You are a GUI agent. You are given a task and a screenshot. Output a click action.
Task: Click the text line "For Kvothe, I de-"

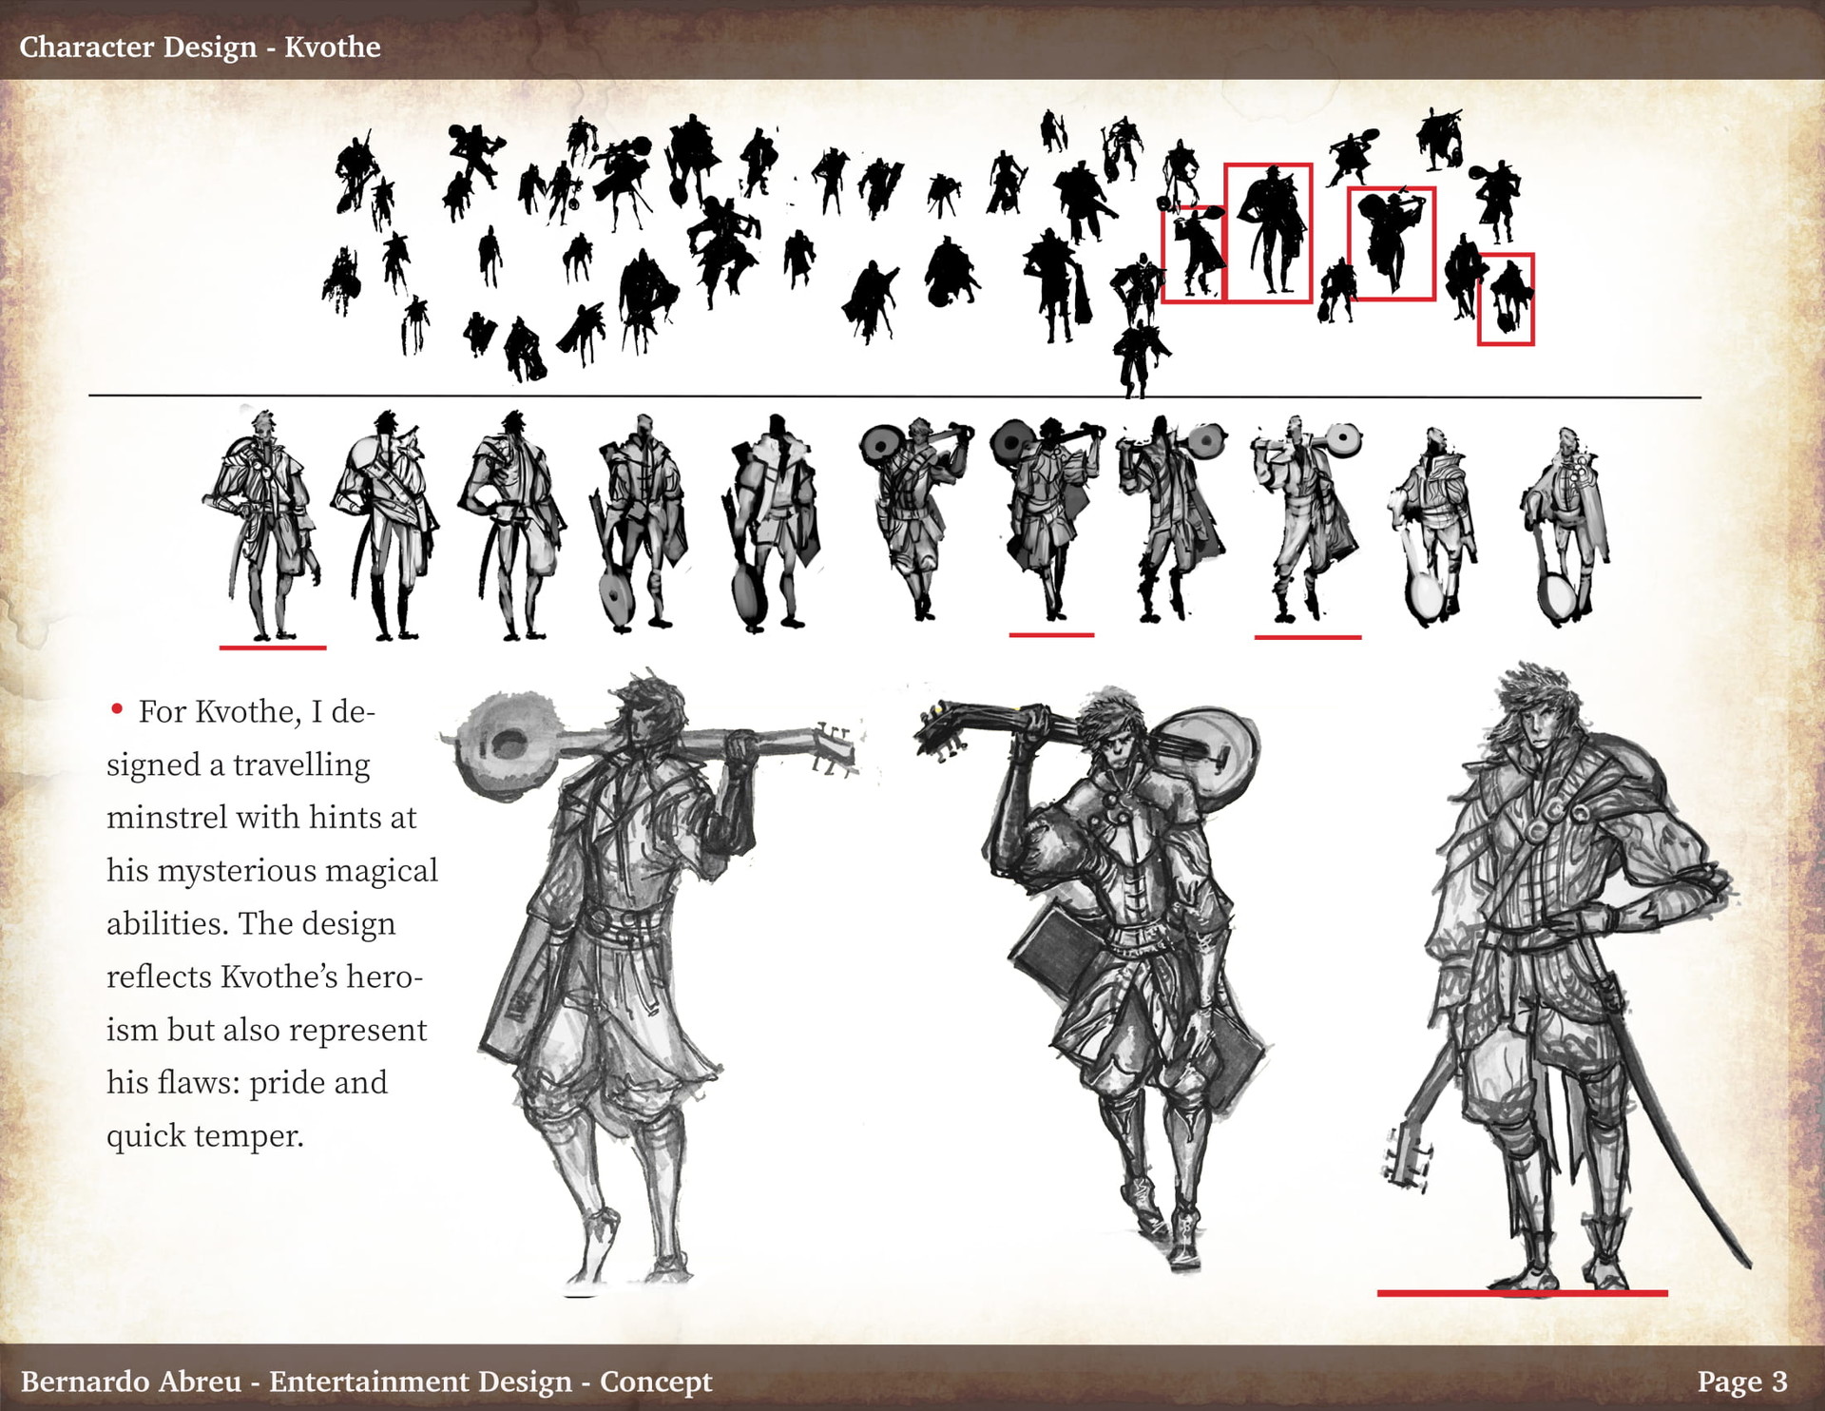click(256, 711)
